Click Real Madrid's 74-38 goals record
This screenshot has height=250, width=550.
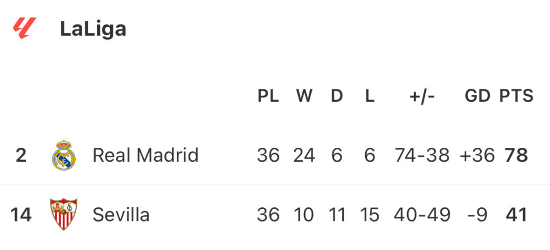(422, 155)
